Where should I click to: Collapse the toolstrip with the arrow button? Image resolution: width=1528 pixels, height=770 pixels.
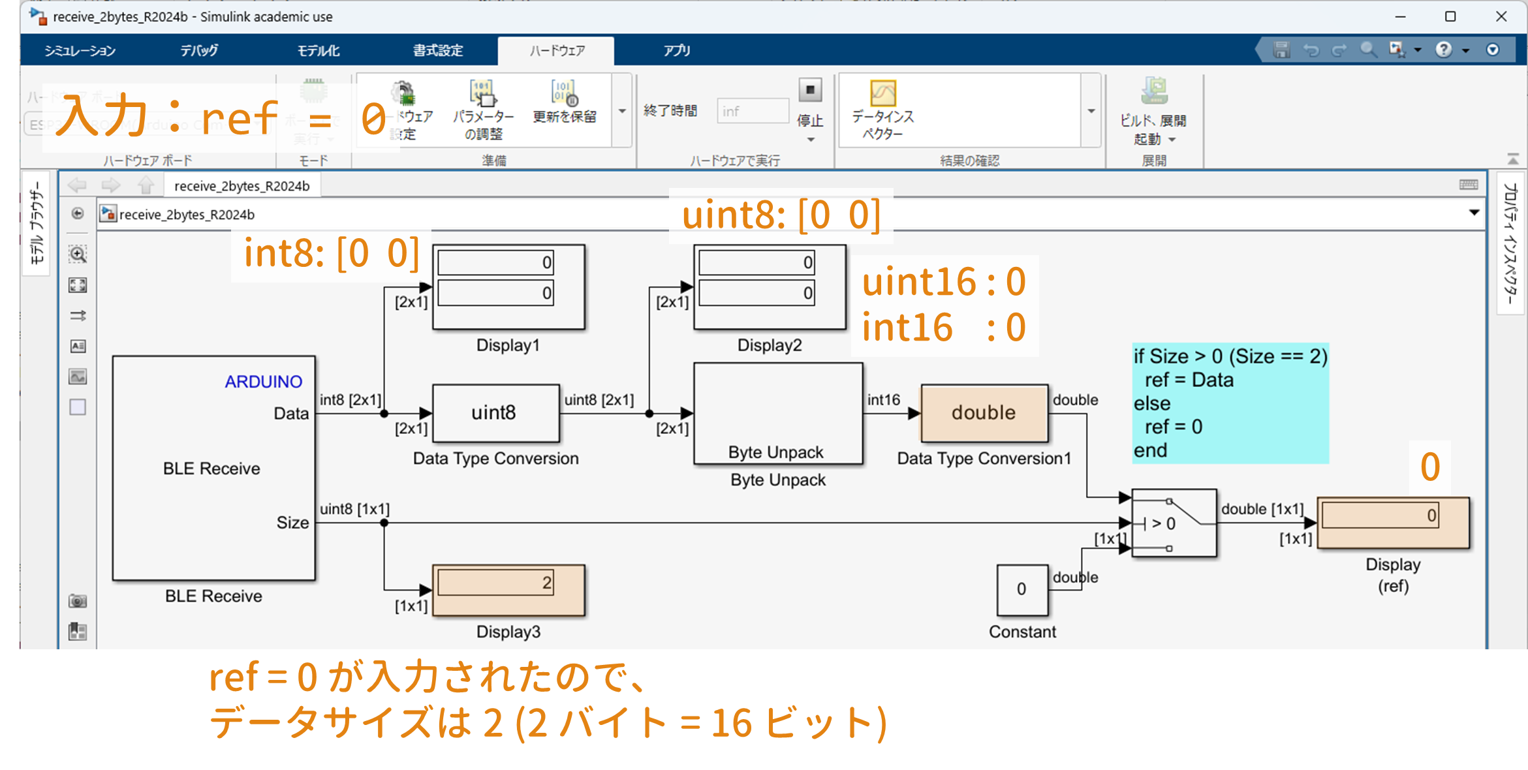click(1512, 159)
